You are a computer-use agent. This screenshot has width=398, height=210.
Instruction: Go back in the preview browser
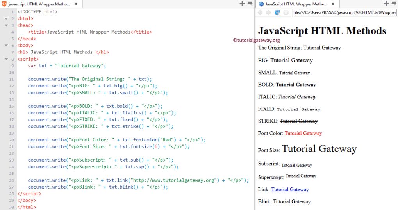pos(260,12)
